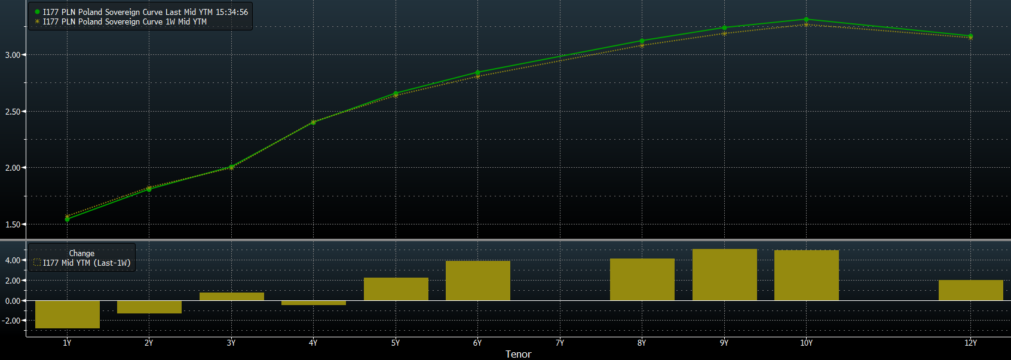Click the 7Y tenor label on x-axis

click(560, 343)
